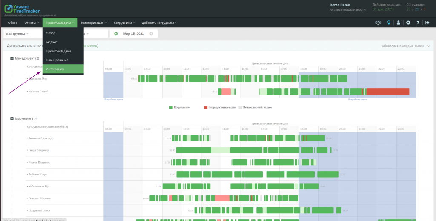This screenshot has width=436, height=221.
Task: Click employee Проданчук Олеся
Action: tap(39, 211)
